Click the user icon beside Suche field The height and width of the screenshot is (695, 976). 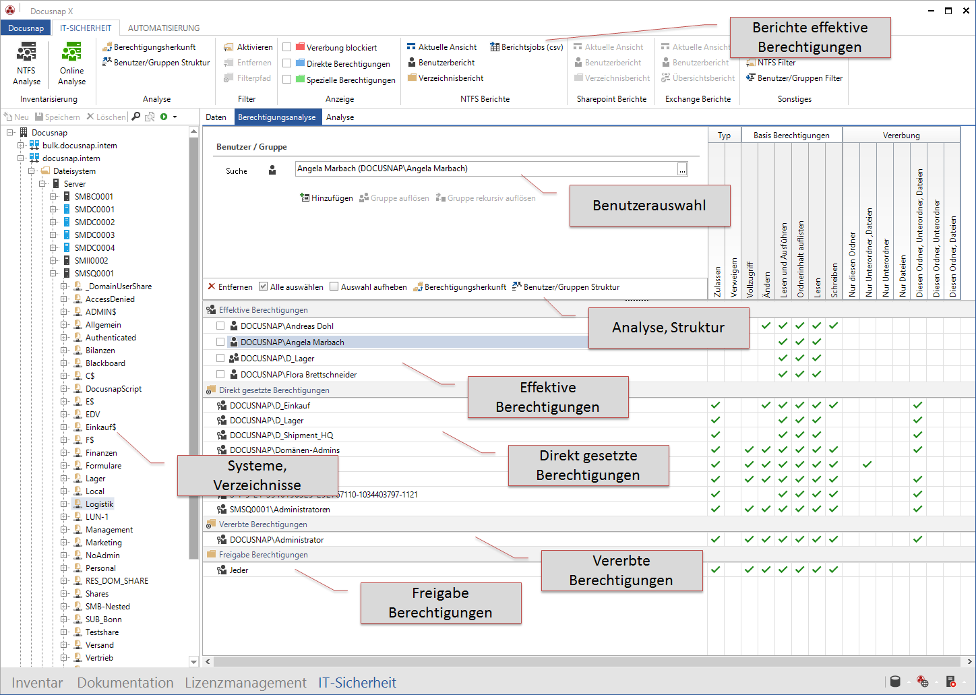click(x=272, y=171)
